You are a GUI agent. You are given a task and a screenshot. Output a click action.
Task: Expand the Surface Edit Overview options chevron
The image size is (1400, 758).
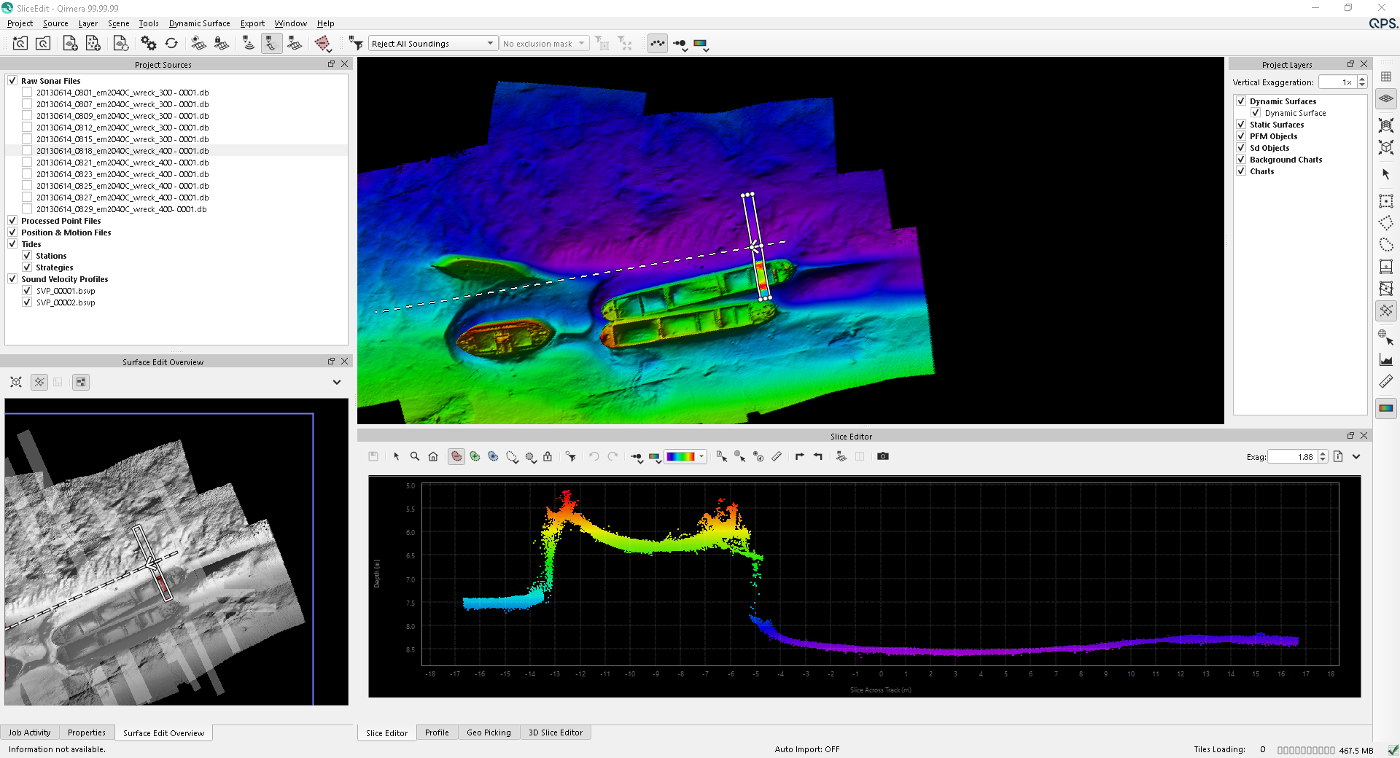[336, 382]
